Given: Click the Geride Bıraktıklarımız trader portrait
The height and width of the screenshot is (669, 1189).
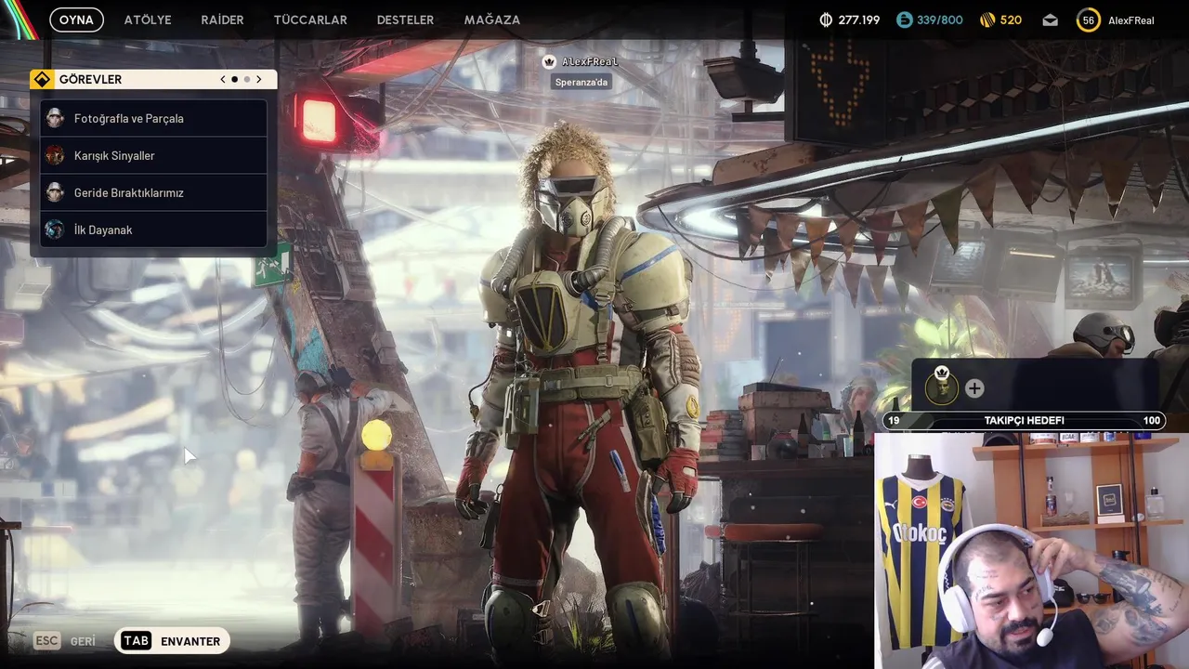Looking at the screenshot, I should click(x=55, y=192).
